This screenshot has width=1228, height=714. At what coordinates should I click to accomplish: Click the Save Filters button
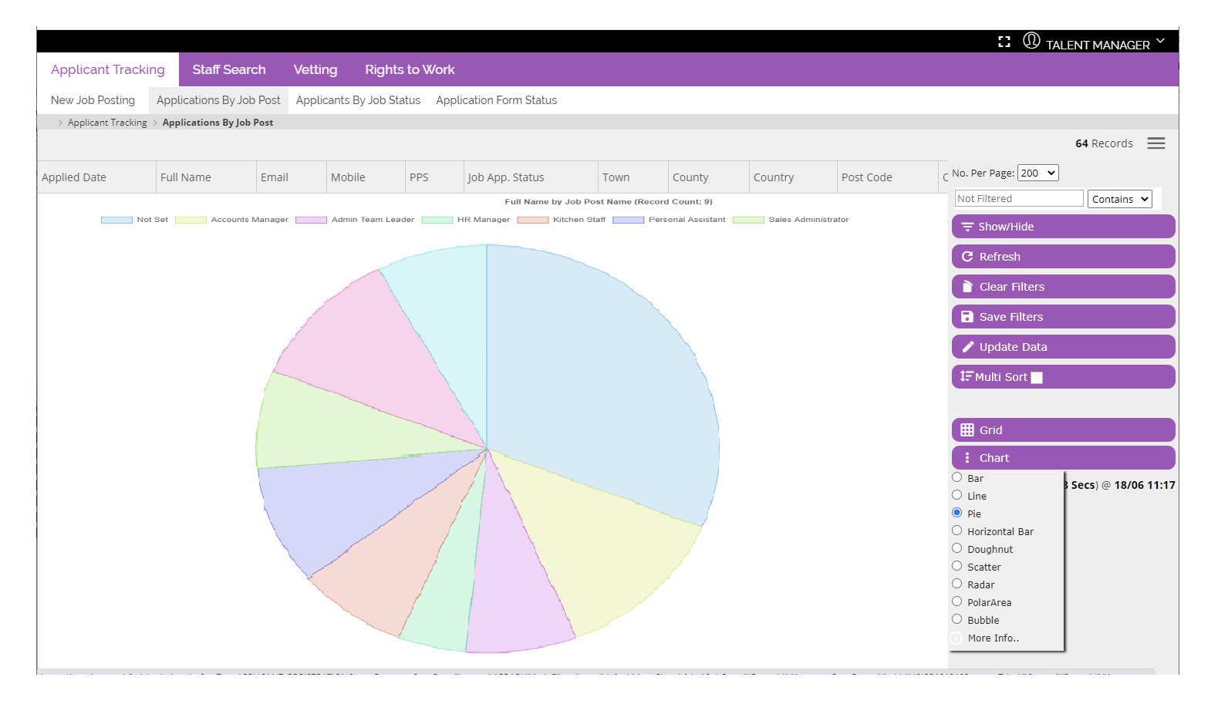[x=1064, y=317]
